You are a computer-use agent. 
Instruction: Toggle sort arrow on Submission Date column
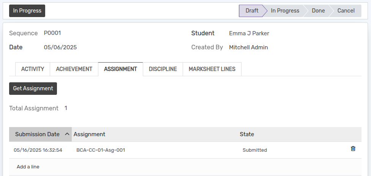(x=67, y=134)
